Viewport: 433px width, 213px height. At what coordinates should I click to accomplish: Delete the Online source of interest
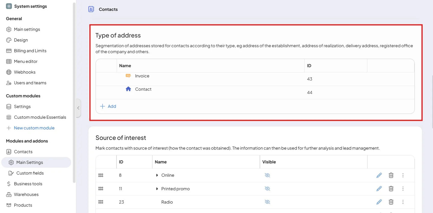coord(391,175)
